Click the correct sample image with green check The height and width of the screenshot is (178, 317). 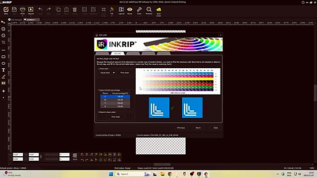pos(159,108)
